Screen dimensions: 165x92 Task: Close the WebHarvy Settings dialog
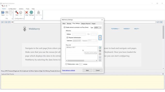pyautogui.click(x=102, y=20)
